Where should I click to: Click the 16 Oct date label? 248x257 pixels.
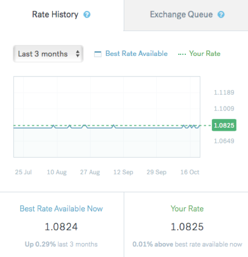coord(189,172)
